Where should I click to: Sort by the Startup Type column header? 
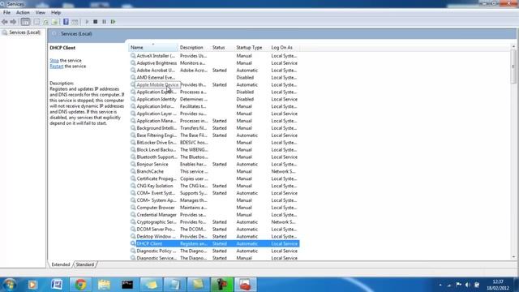[x=251, y=48]
